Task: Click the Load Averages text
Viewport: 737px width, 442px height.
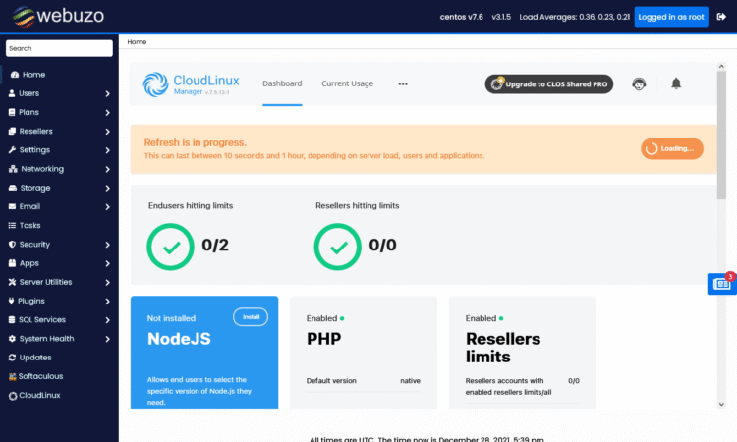Action: [575, 17]
